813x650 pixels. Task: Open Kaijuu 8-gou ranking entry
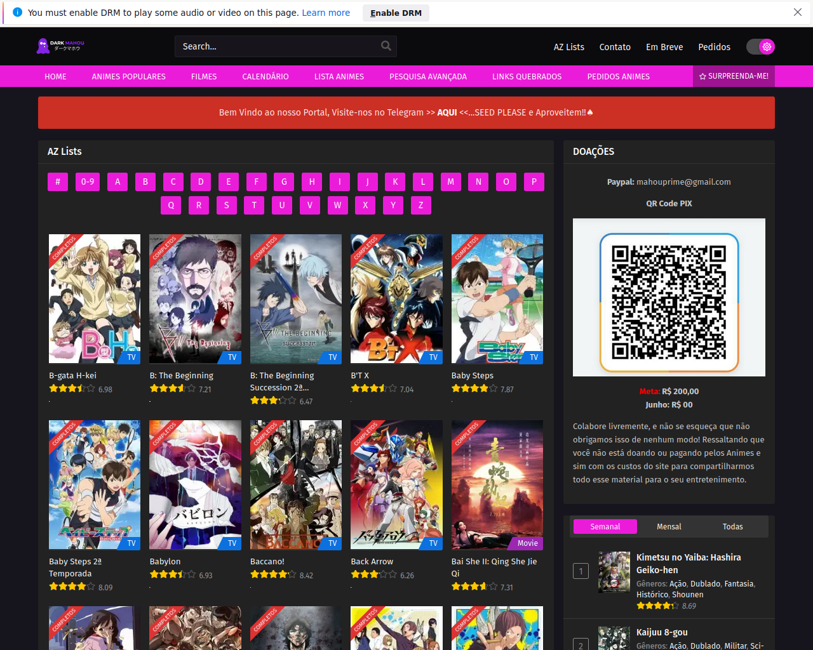[662, 632]
